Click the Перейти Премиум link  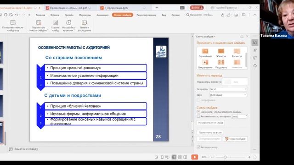click(224, 8)
